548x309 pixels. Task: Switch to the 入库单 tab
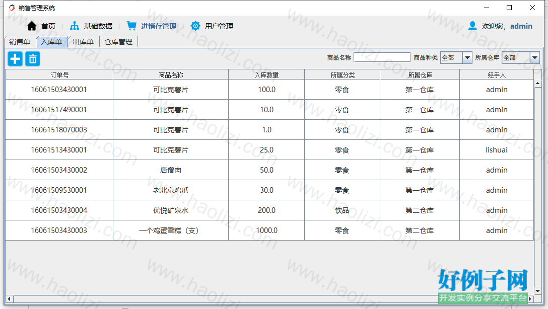coord(52,42)
